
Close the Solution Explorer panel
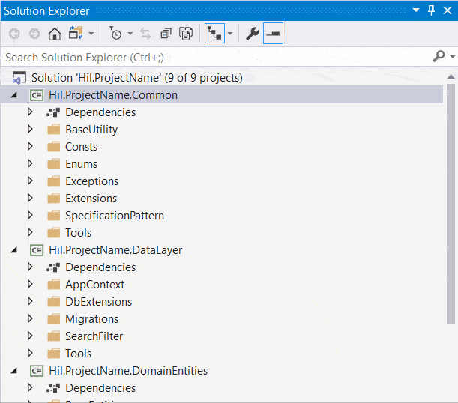click(x=448, y=10)
